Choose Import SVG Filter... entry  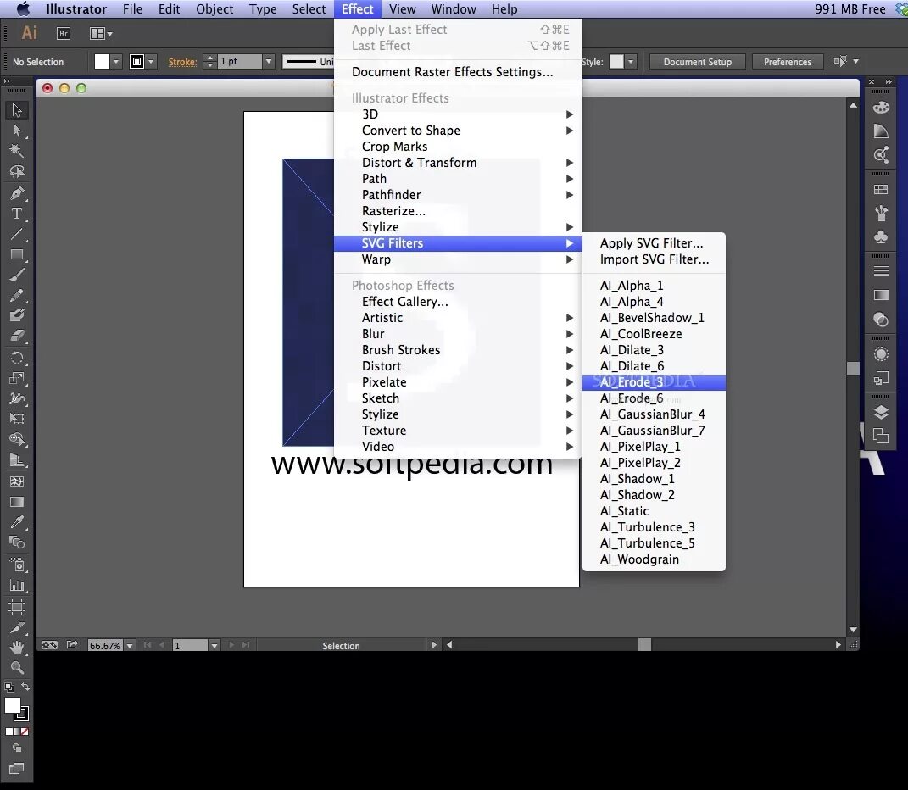[654, 259]
